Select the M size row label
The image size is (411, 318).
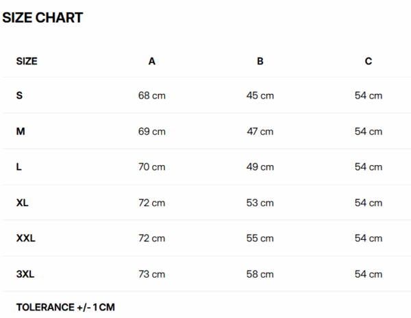(21, 131)
